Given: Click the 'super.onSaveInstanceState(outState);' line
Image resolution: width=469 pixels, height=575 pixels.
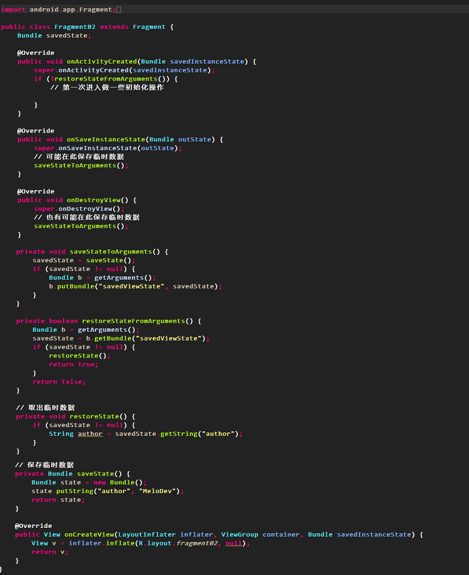Looking at the screenshot, I should click(x=108, y=148).
